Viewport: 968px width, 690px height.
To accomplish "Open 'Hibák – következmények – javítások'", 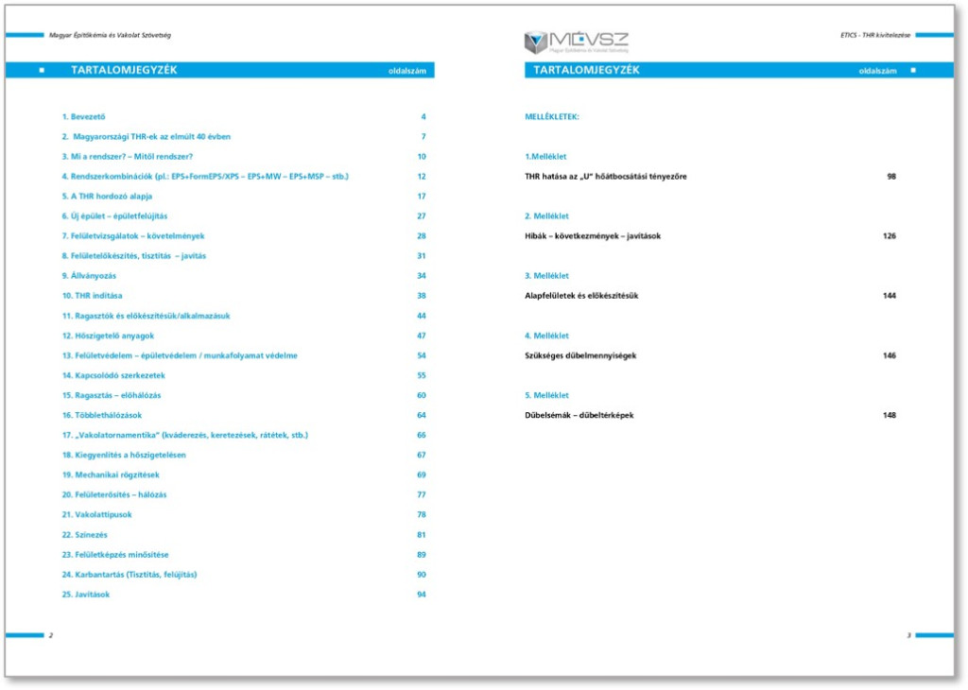I will pos(593,235).
